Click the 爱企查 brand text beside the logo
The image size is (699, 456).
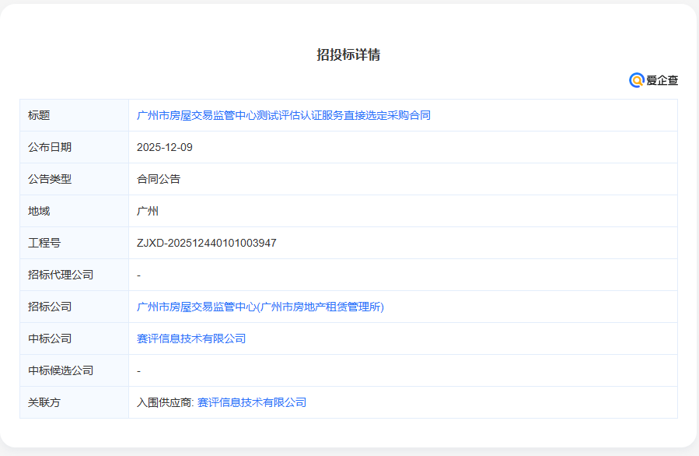[x=661, y=79]
